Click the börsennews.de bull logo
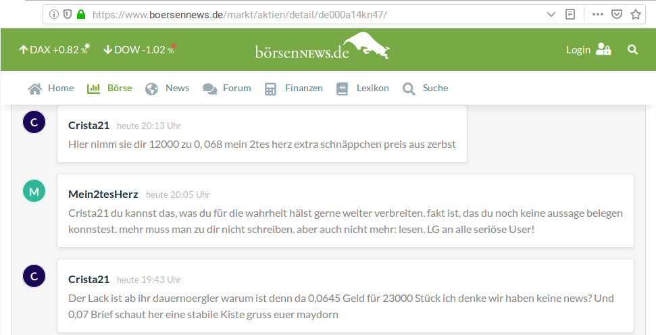Screen dimensions: 656x335 (x=322, y=45)
